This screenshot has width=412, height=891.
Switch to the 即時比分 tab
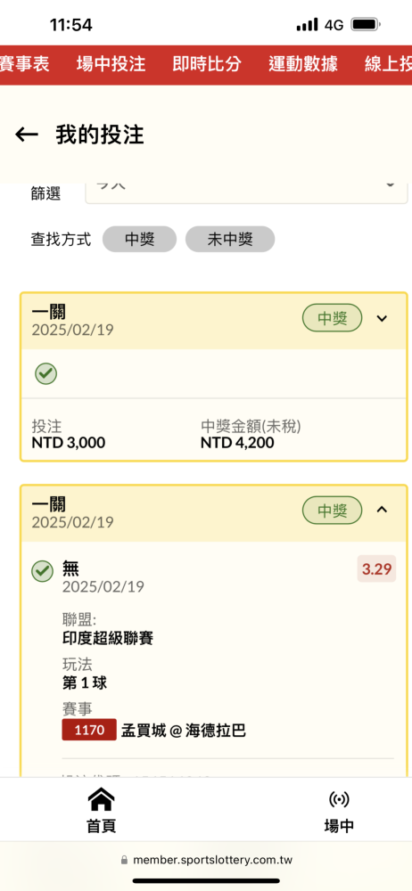click(x=207, y=65)
